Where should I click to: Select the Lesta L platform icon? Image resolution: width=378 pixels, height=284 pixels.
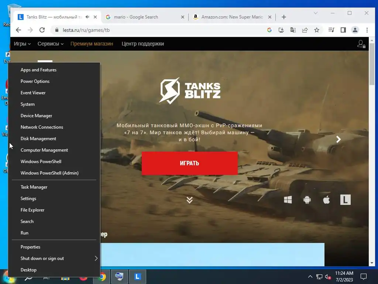coord(345,200)
